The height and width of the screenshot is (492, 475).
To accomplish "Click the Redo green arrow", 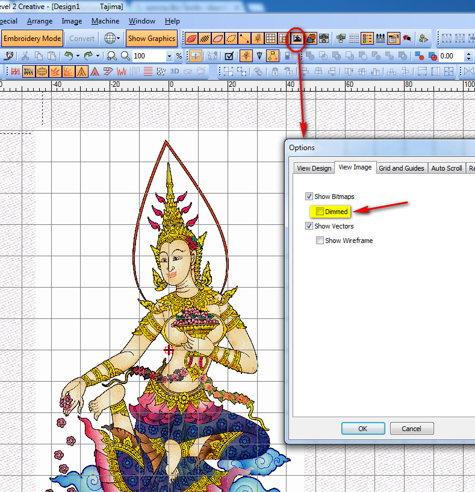I will point(88,56).
